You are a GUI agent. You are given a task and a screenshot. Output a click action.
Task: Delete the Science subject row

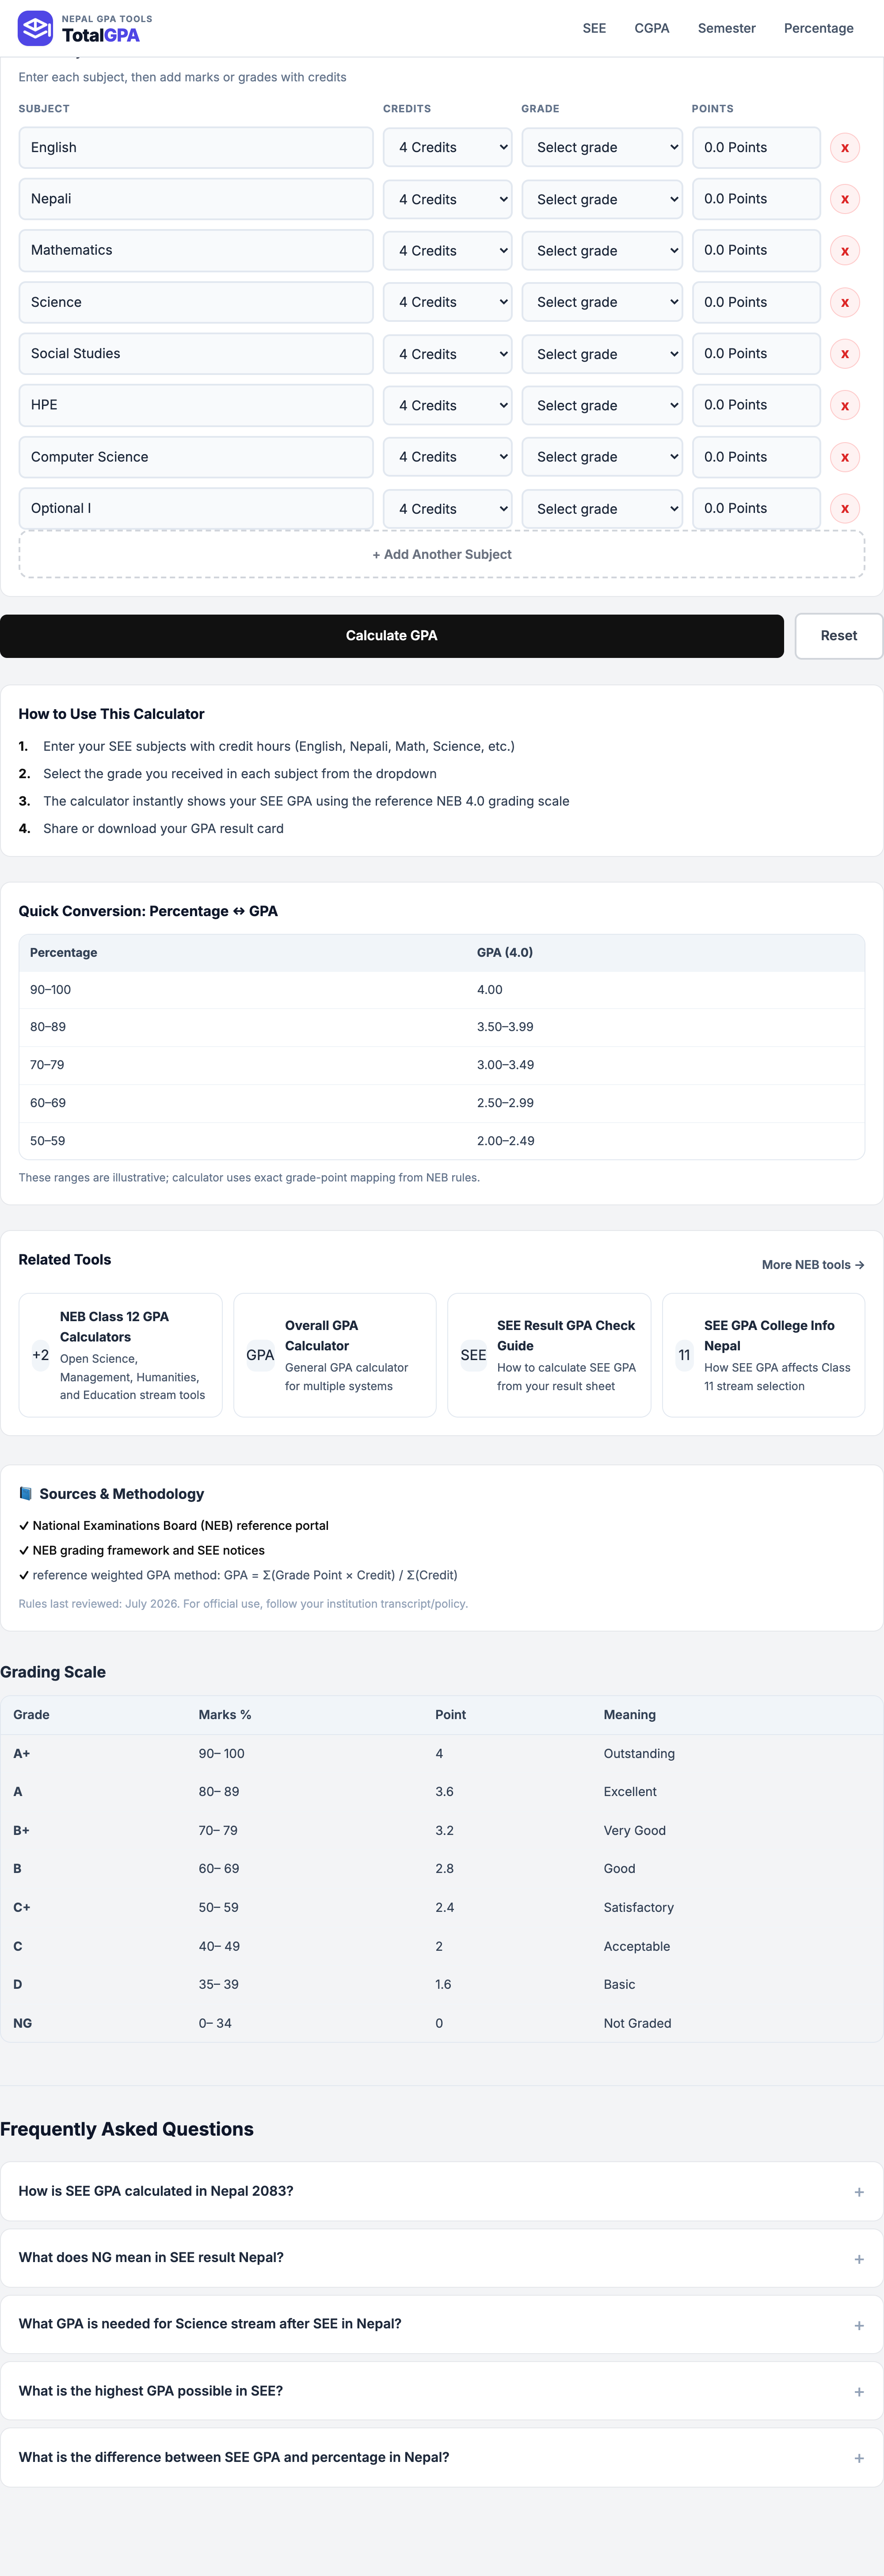(x=844, y=302)
